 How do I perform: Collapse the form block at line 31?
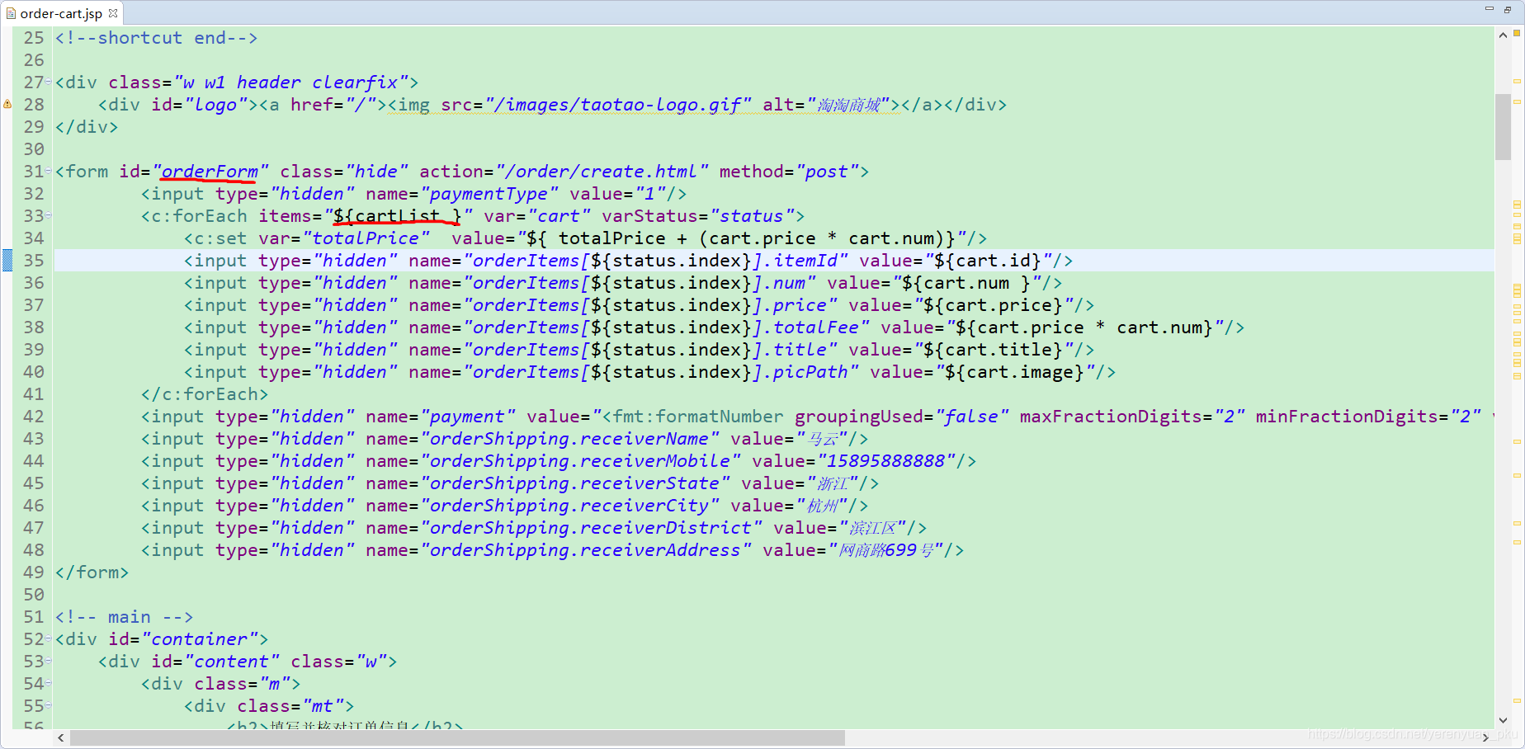tap(48, 171)
